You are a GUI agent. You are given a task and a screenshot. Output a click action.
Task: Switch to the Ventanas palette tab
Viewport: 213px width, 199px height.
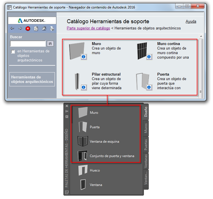[x=146, y=161]
